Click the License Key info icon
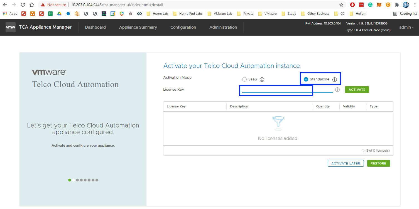The height and width of the screenshot is (209, 419). click(x=337, y=90)
